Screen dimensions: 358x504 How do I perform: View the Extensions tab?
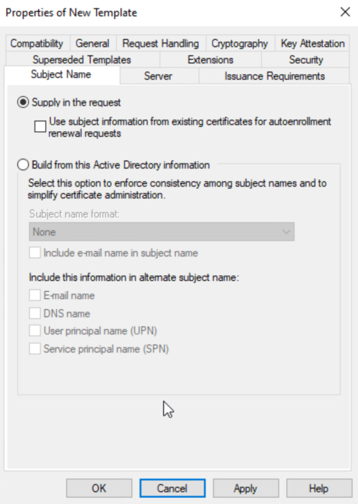click(210, 60)
